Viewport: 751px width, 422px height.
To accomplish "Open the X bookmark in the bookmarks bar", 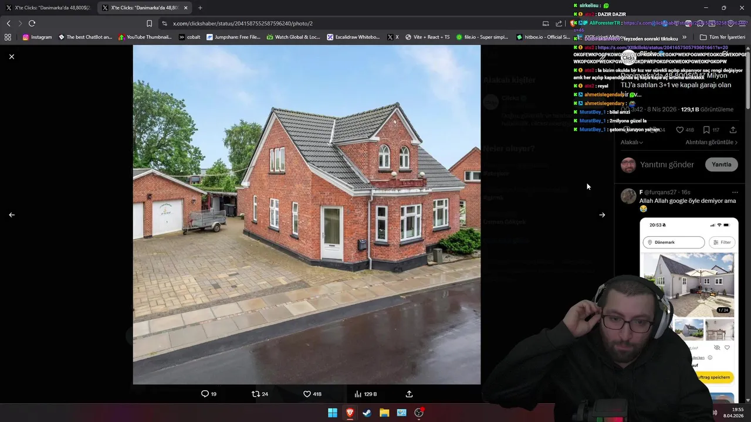I will [393, 37].
